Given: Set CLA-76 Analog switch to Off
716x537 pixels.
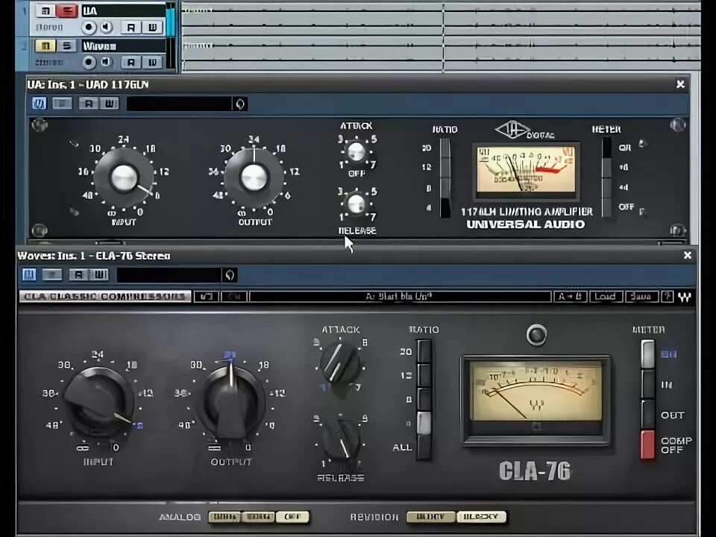Looking at the screenshot, I should click(x=292, y=517).
